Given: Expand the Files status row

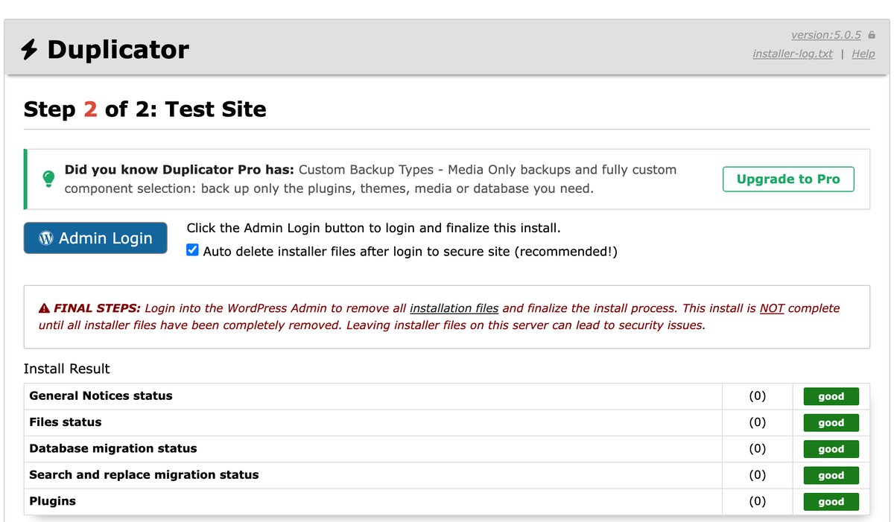Looking at the screenshot, I should (x=447, y=422).
